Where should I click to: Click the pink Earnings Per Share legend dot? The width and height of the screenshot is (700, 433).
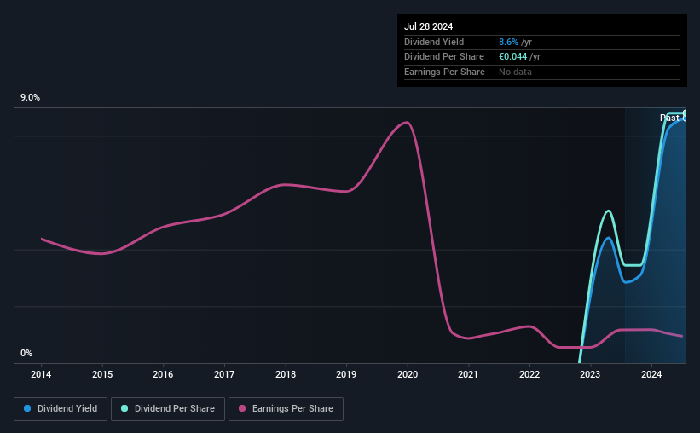242,408
